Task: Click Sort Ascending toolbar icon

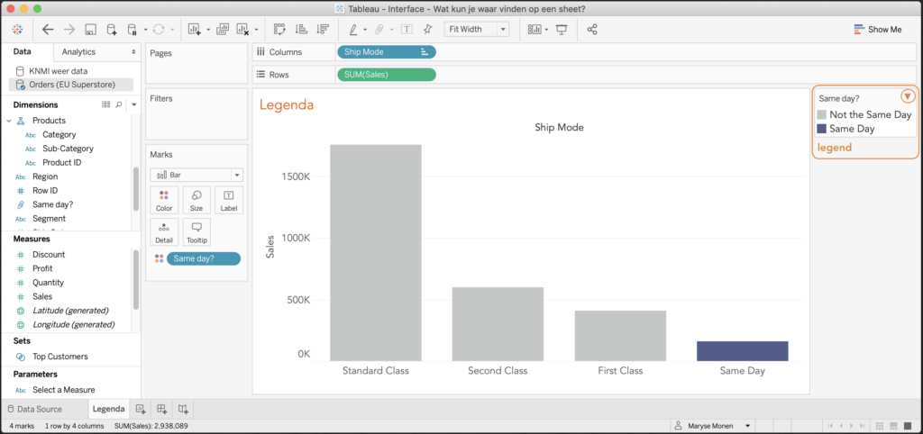Action: [298, 30]
